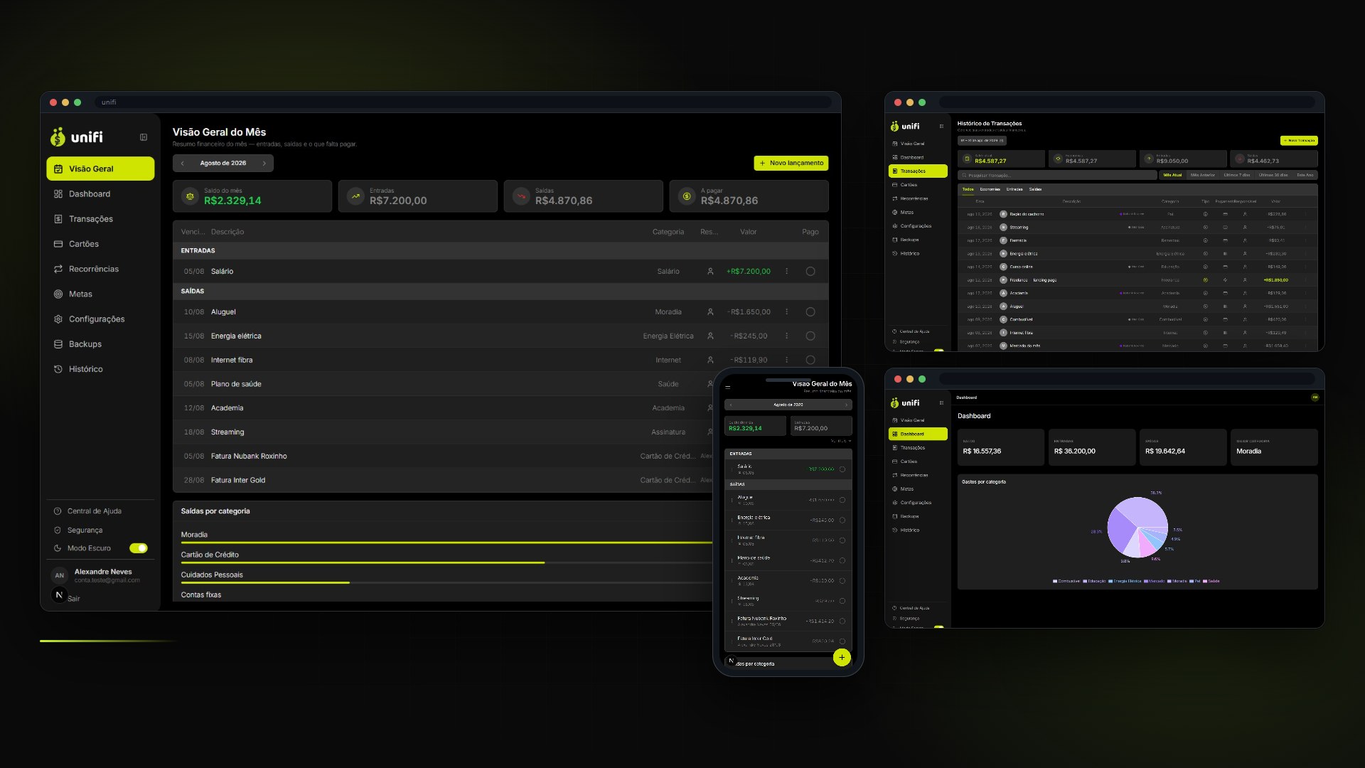Mark the Aluguel entry as paid
1365x768 pixels.
pos(810,312)
